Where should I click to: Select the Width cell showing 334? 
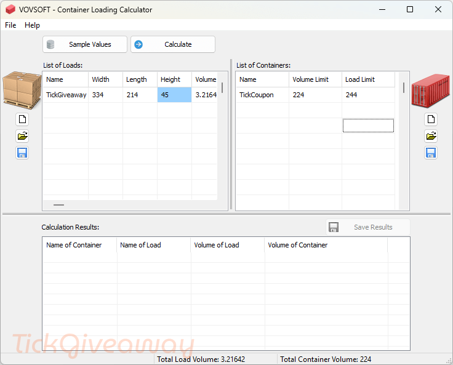[x=105, y=95]
